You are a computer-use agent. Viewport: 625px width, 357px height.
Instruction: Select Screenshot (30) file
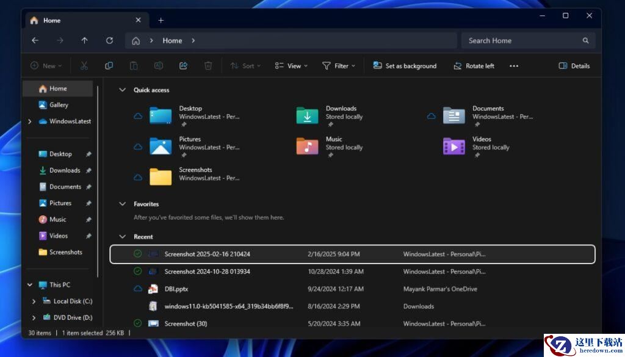(352, 323)
